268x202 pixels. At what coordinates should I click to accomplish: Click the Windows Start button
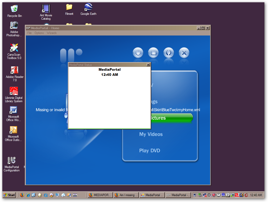coord(9,195)
